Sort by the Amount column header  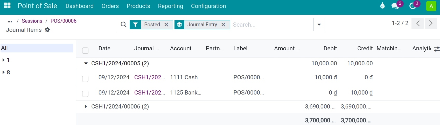[x=287, y=48]
